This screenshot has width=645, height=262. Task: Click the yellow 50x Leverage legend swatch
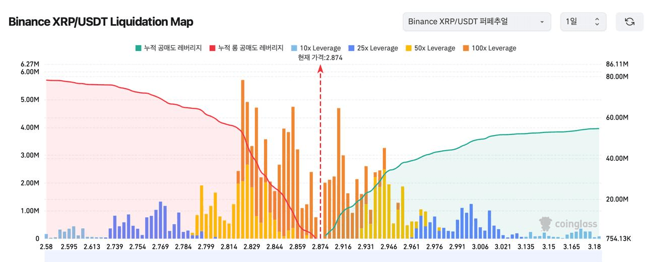pyautogui.click(x=408, y=48)
